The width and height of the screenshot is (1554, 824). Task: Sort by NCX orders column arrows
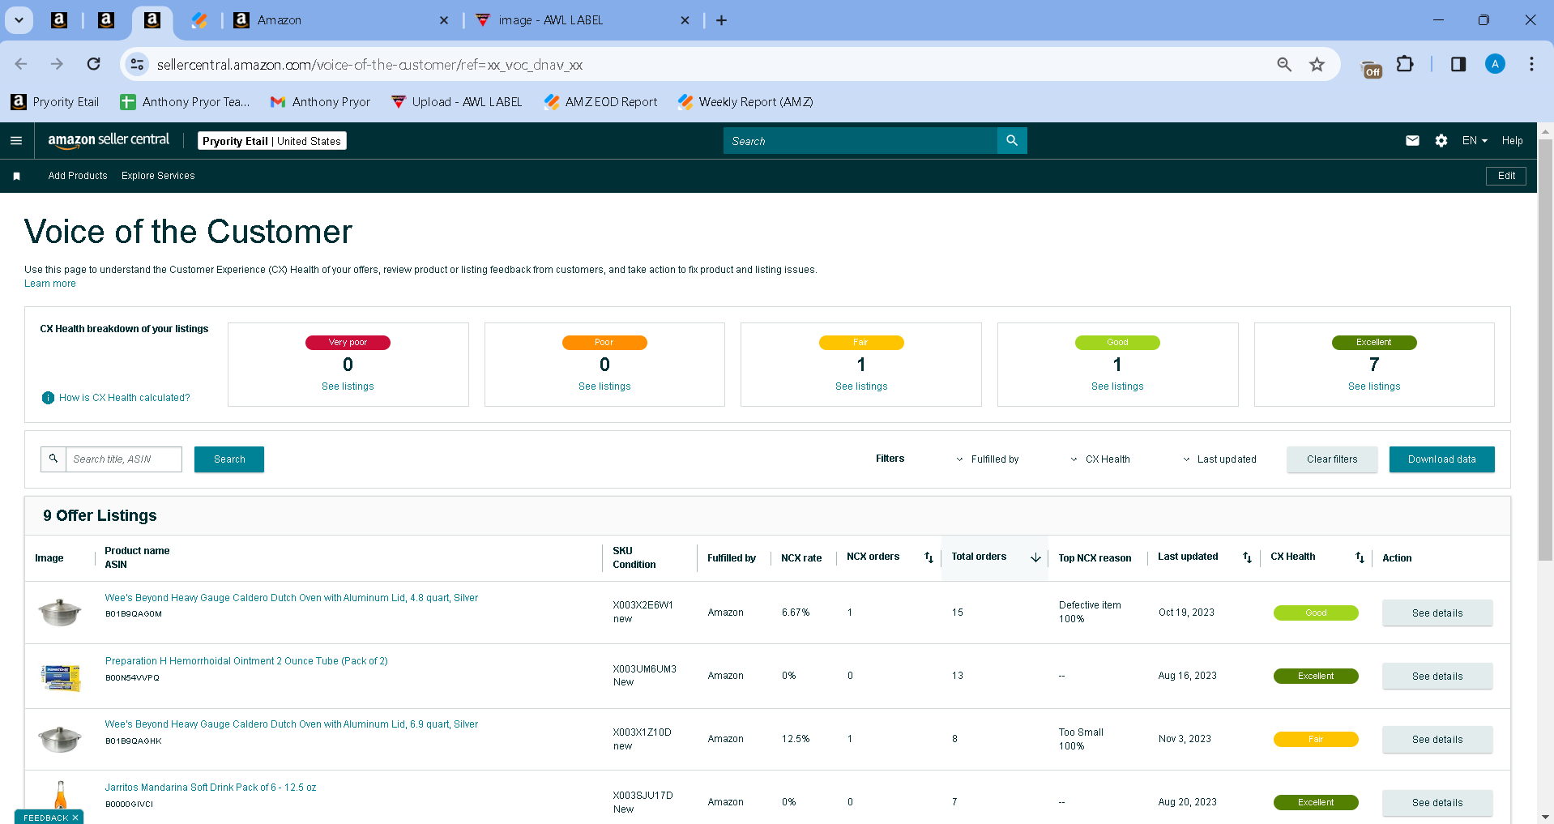pyautogui.click(x=929, y=557)
